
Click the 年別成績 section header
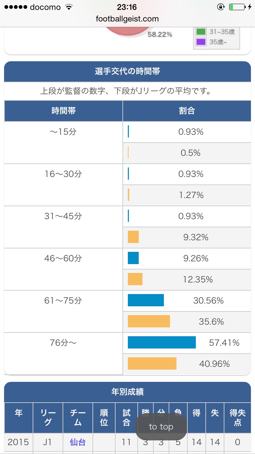pyautogui.click(x=128, y=392)
